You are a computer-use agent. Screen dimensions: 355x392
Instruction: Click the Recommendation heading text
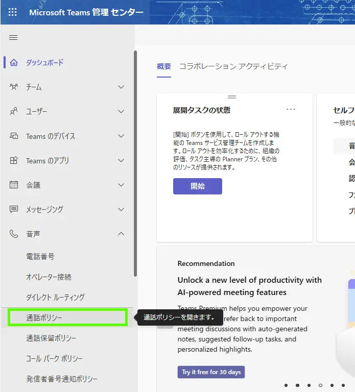tap(206, 263)
